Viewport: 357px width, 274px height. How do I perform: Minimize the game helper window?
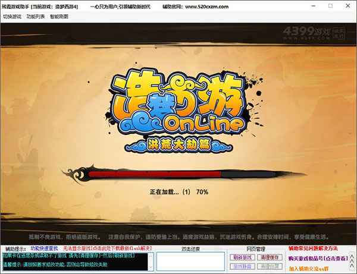(x=314, y=6)
